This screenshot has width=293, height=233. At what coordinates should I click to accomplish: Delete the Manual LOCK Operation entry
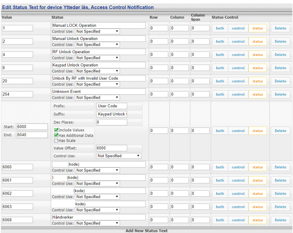tap(280, 28)
